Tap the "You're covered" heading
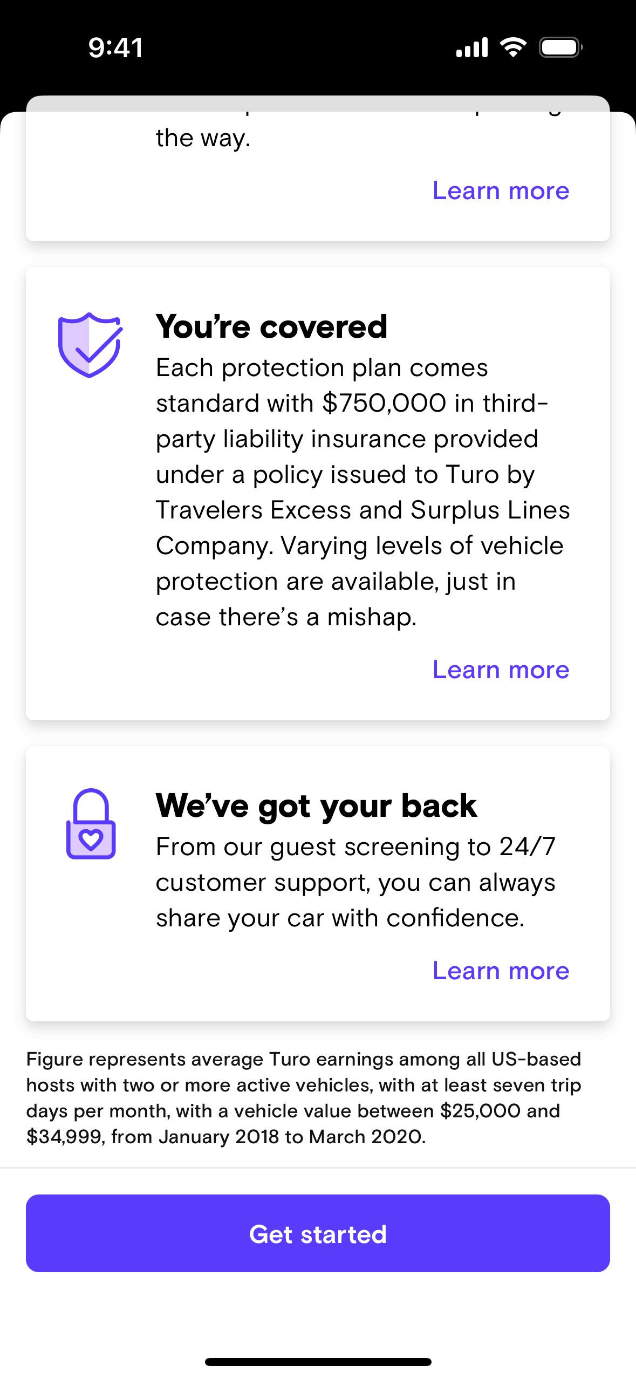Screen dimensions: 636x1379 271,327
